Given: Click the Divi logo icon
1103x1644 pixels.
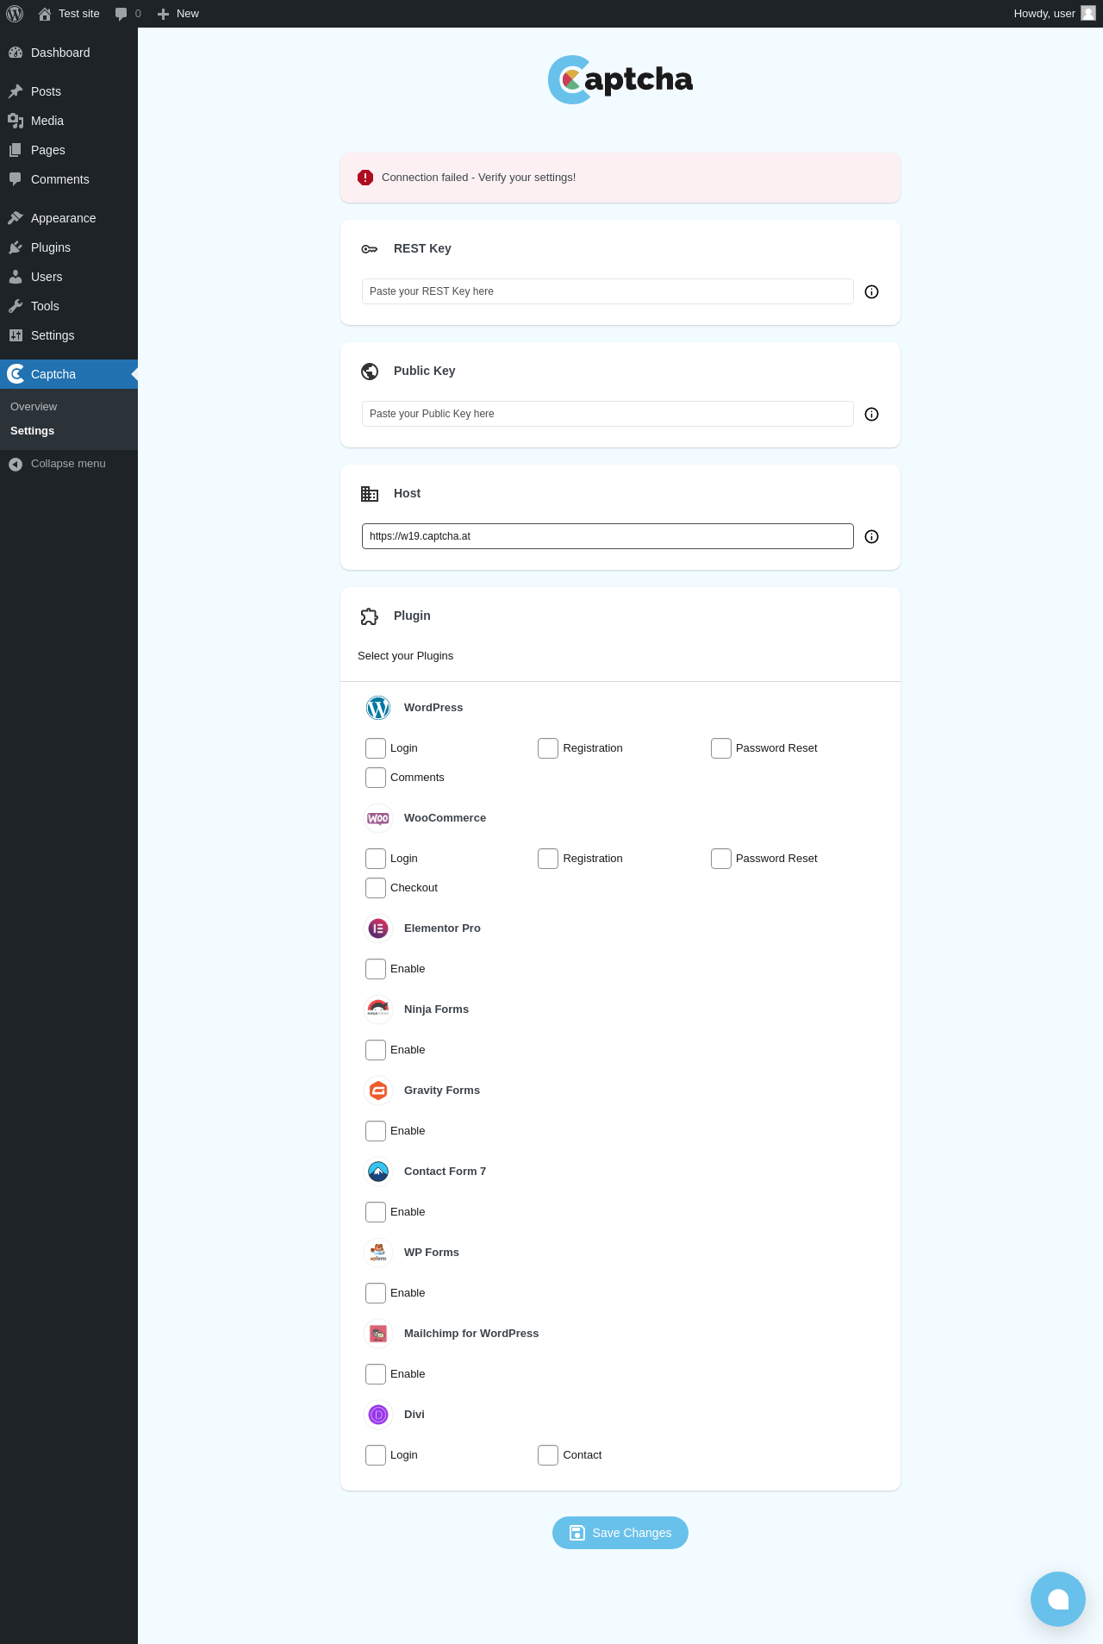Looking at the screenshot, I should click(x=378, y=1415).
